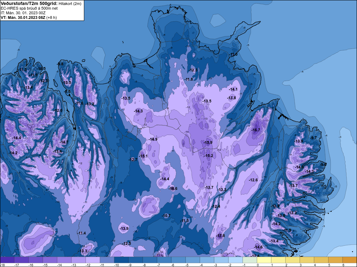
Task: Click the -9.7 temperature value
Action: [313, 138]
